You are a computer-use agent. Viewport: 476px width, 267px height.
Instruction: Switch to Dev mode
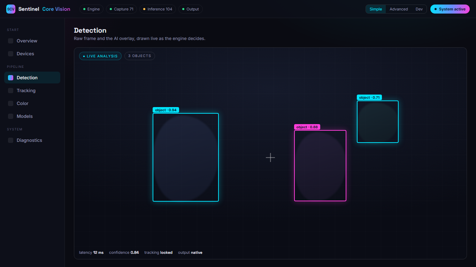click(x=419, y=9)
